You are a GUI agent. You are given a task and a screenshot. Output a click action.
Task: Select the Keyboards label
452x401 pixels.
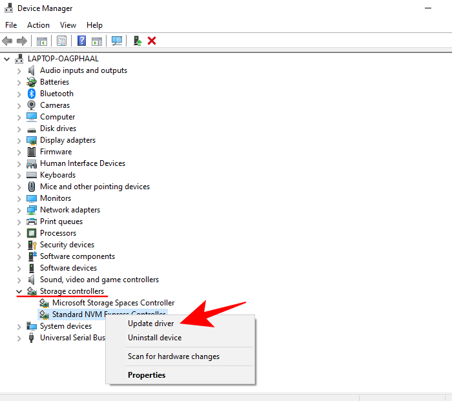pos(57,175)
